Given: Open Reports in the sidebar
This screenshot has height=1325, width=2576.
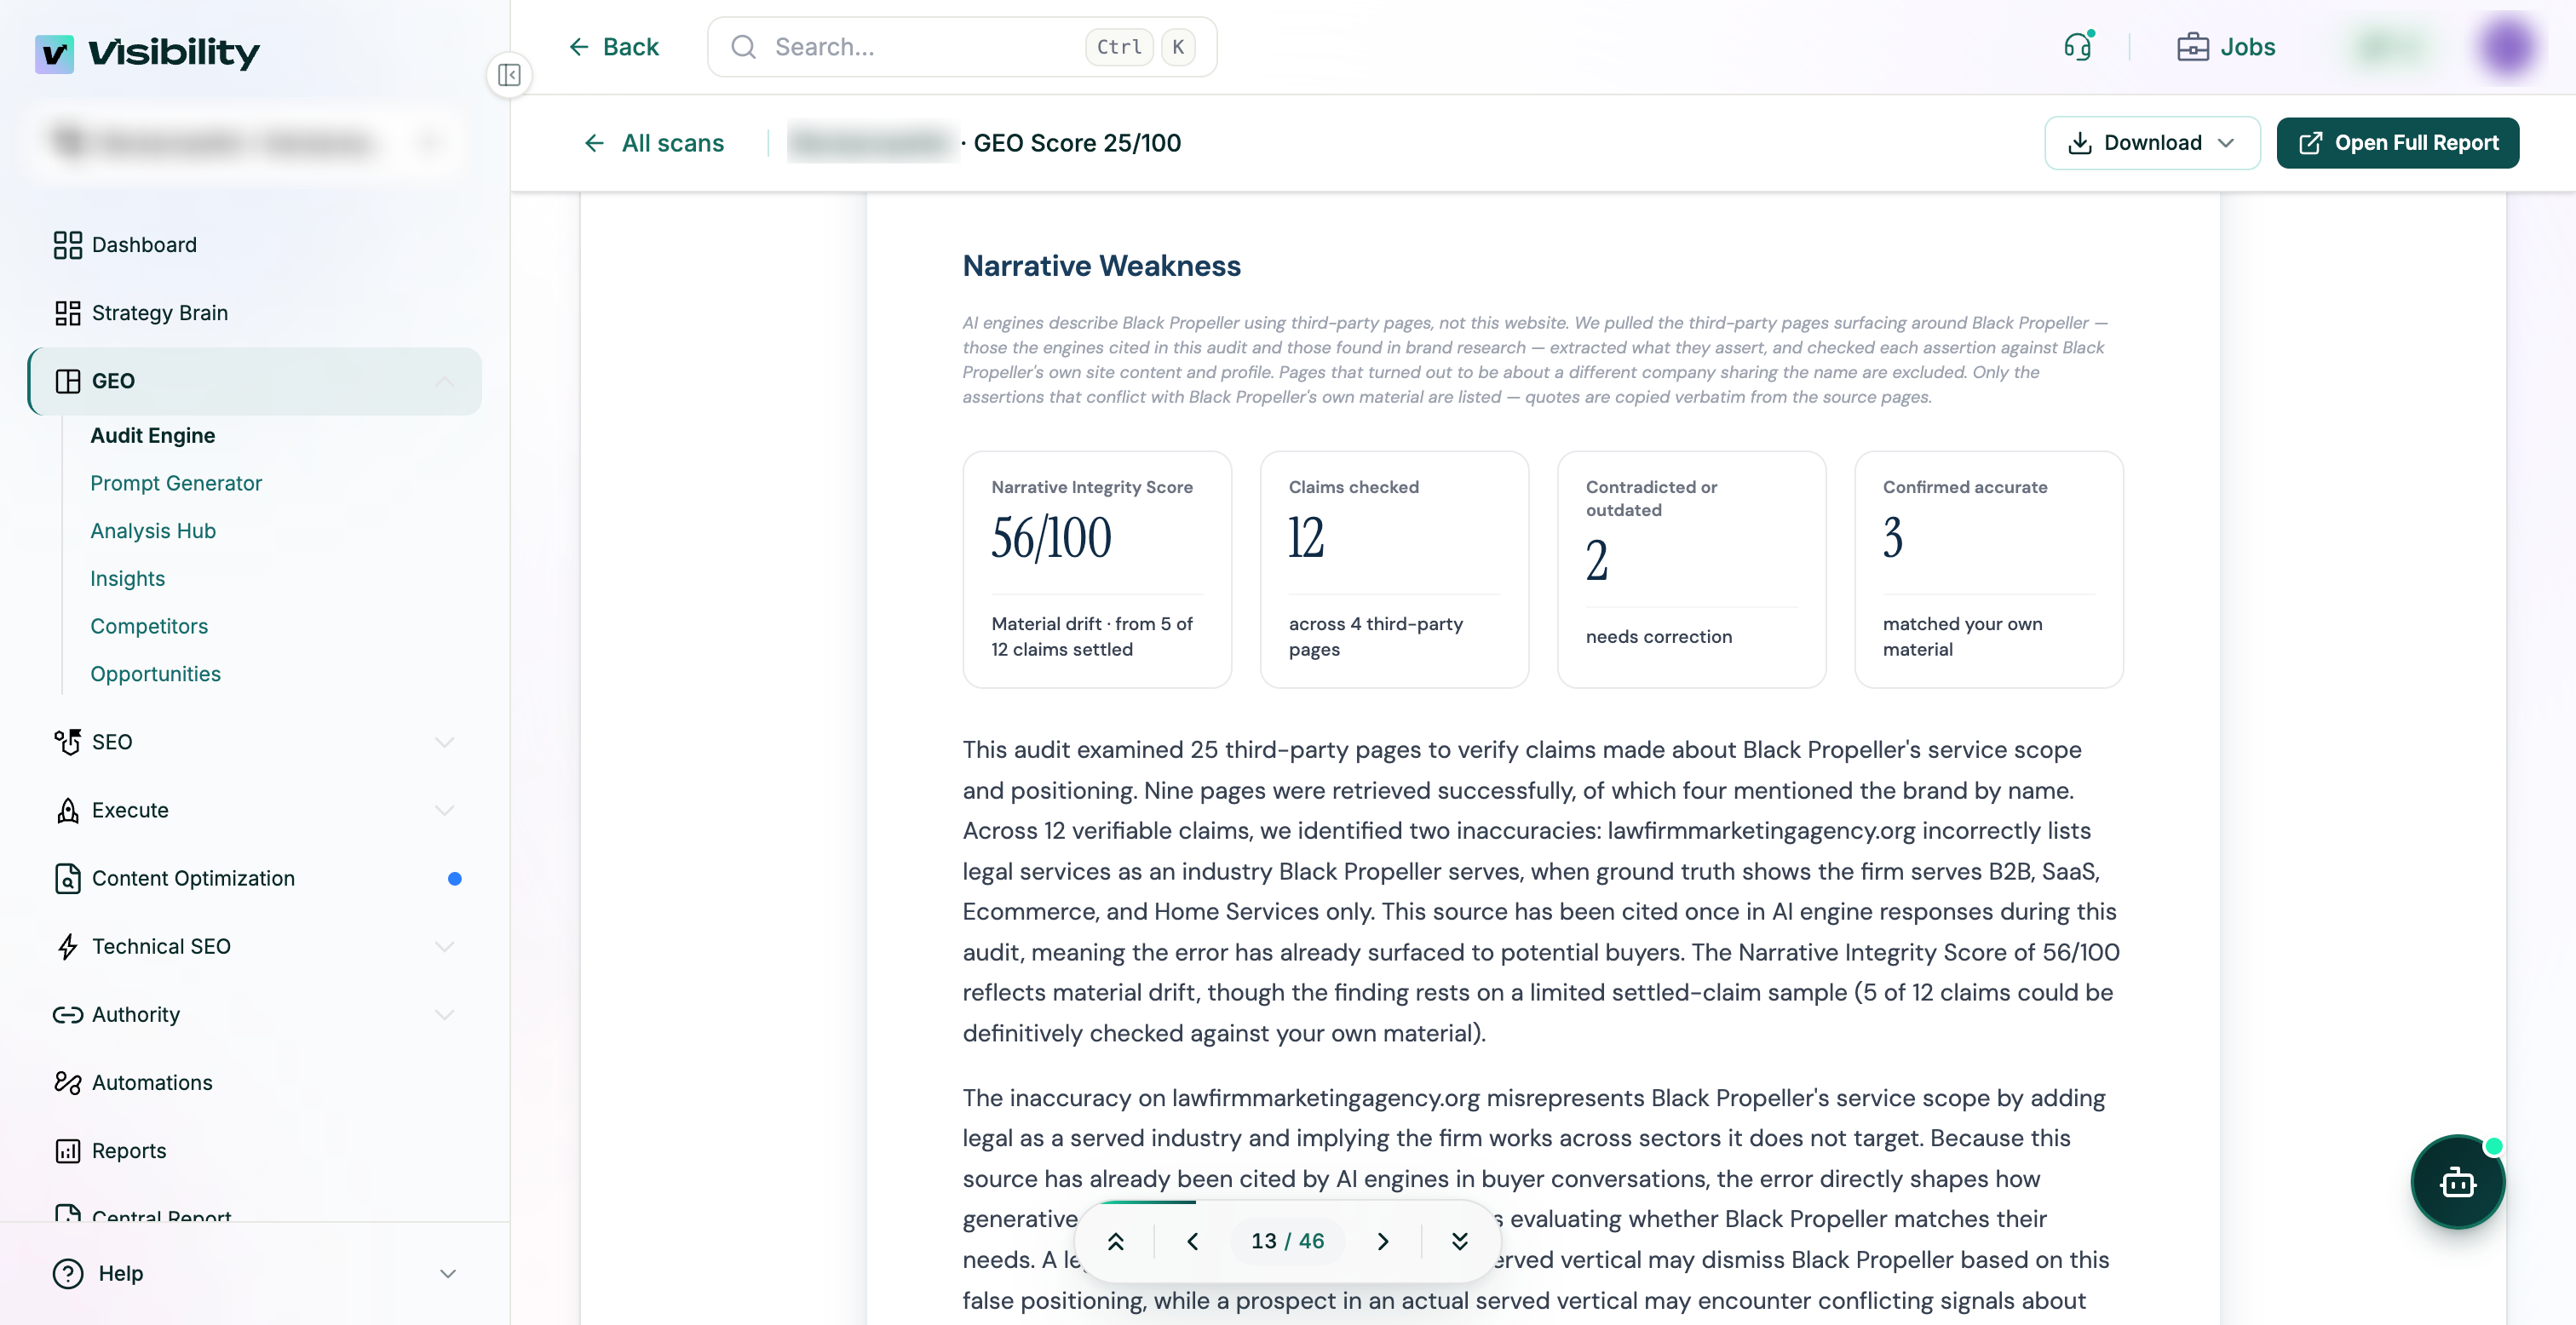Looking at the screenshot, I should [255, 1150].
